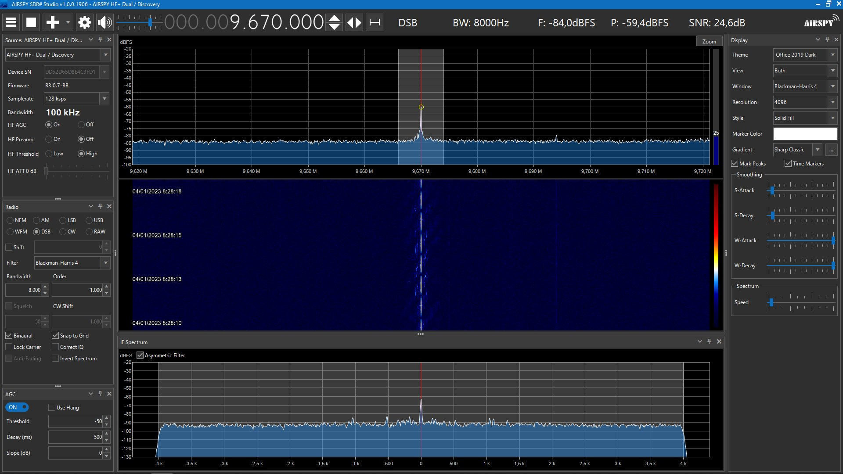Close the IF Spectrum panel

click(719, 342)
